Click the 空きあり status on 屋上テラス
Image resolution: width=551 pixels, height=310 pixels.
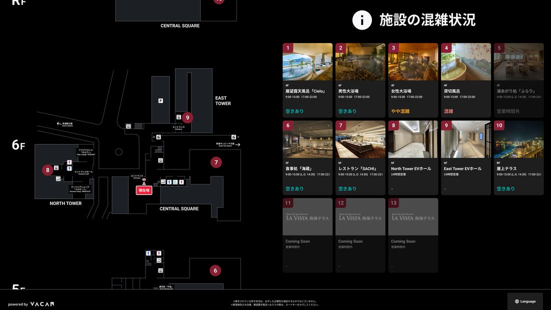pos(505,188)
